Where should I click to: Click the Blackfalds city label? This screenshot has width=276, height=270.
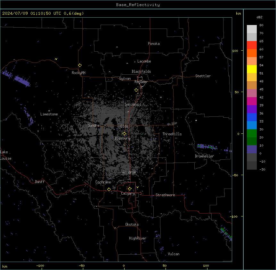pyautogui.click(x=141, y=72)
